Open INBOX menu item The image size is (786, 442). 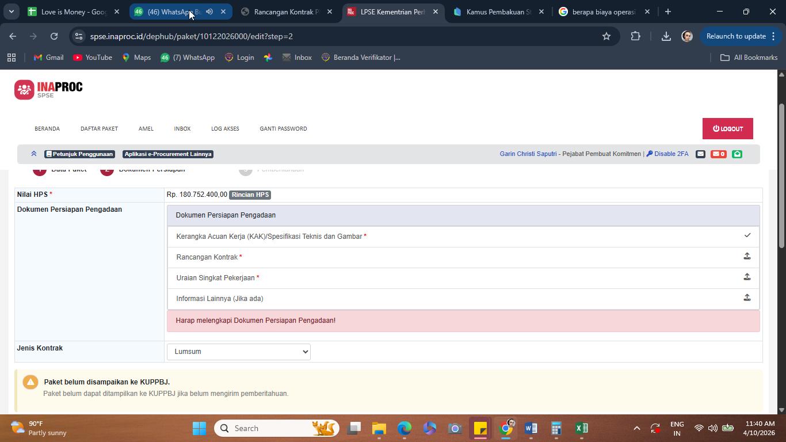(182, 128)
